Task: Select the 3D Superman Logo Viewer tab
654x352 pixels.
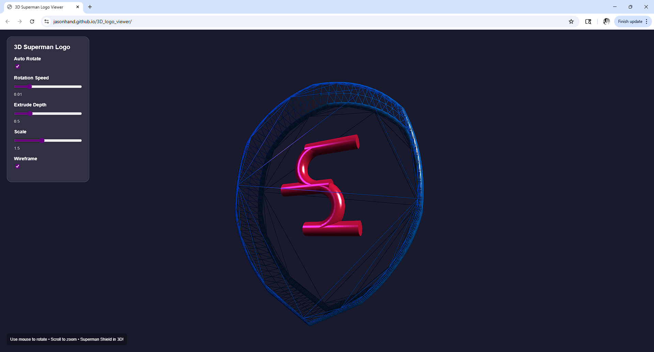Action: point(39,7)
